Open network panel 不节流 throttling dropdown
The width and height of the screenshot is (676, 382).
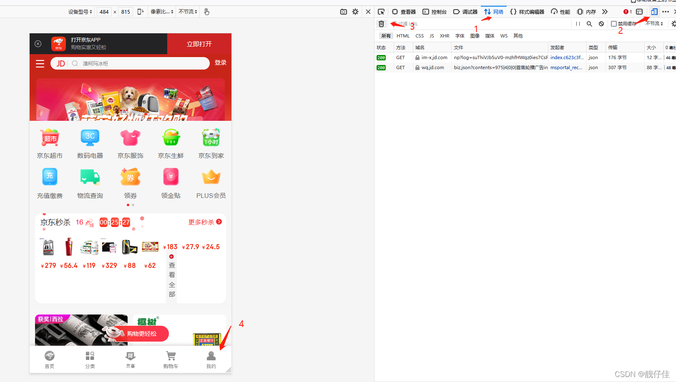click(x=654, y=24)
